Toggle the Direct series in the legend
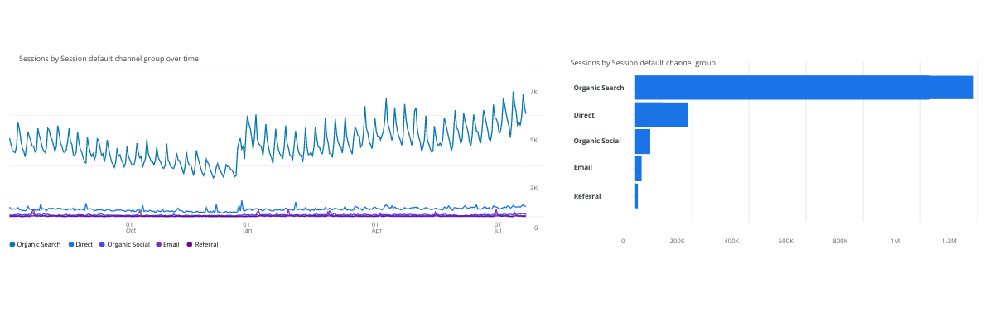This screenshot has width=994, height=331. click(84, 245)
